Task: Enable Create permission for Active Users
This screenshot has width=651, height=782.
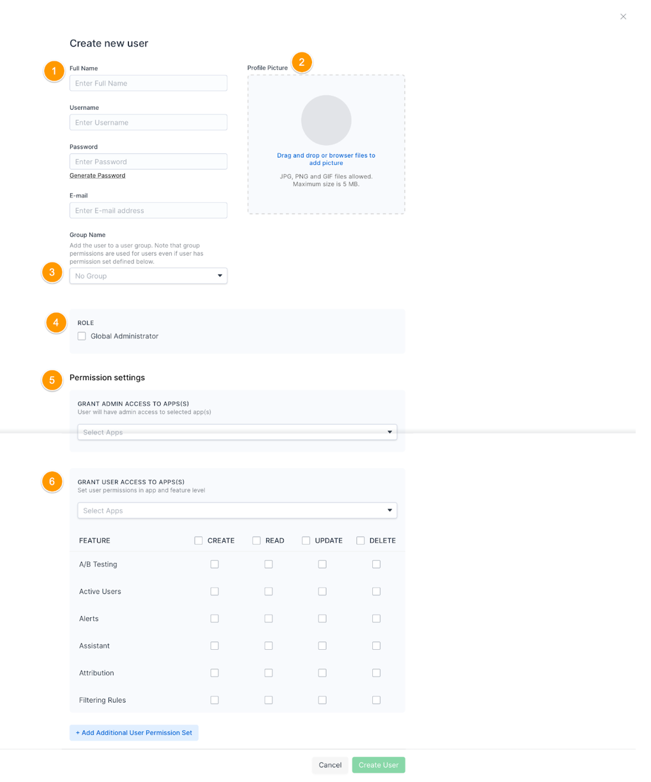Action: coord(214,592)
